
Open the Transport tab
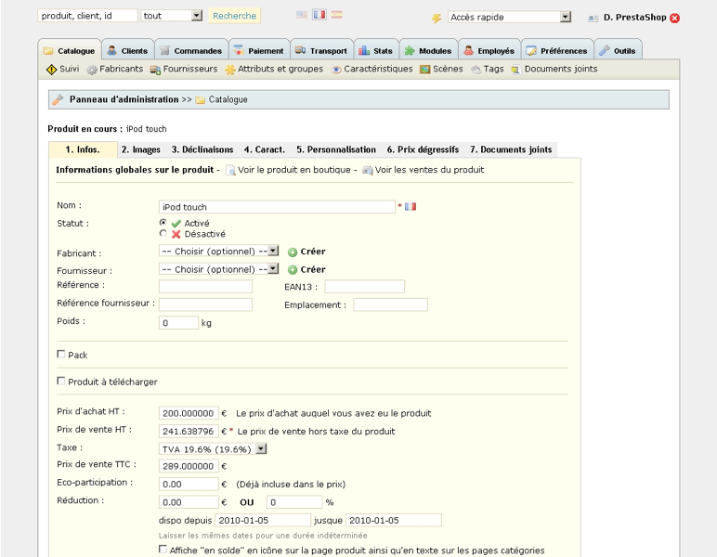[x=321, y=51]
